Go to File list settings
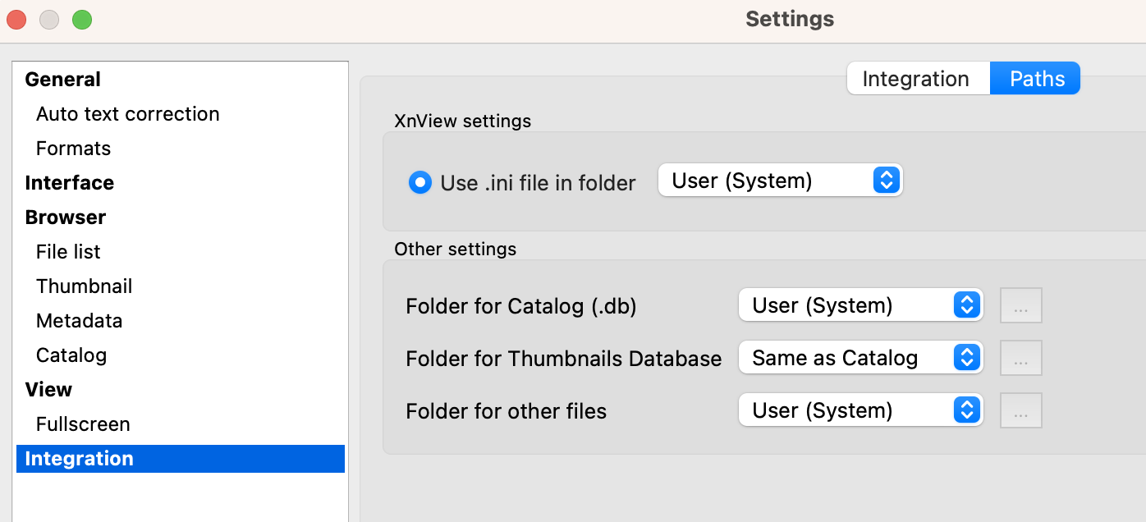1146x522 pixels. [69, 252]
